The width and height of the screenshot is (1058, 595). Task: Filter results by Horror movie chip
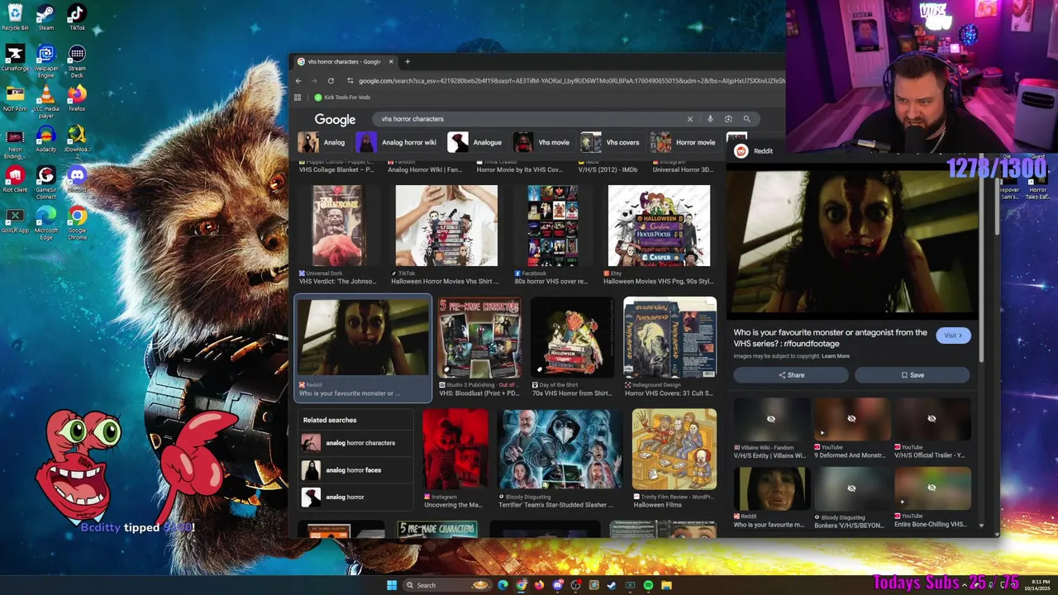pyautogui.click(x=684, y=142)
